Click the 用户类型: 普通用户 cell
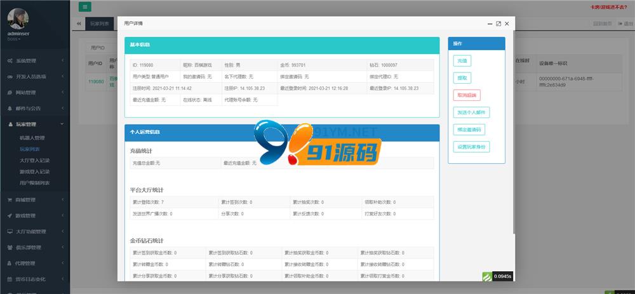Viewport: 635px width, 294px height. click(x=155, y=77)
